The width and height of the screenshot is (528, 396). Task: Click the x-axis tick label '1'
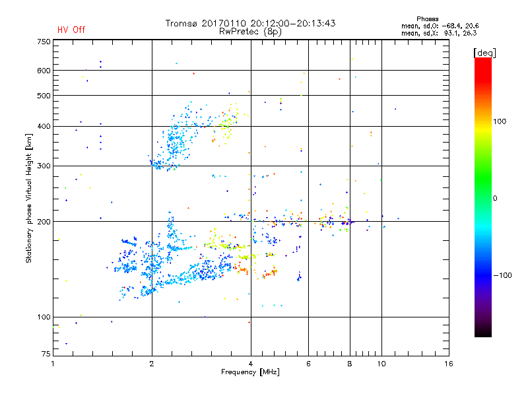coord(53,364)
